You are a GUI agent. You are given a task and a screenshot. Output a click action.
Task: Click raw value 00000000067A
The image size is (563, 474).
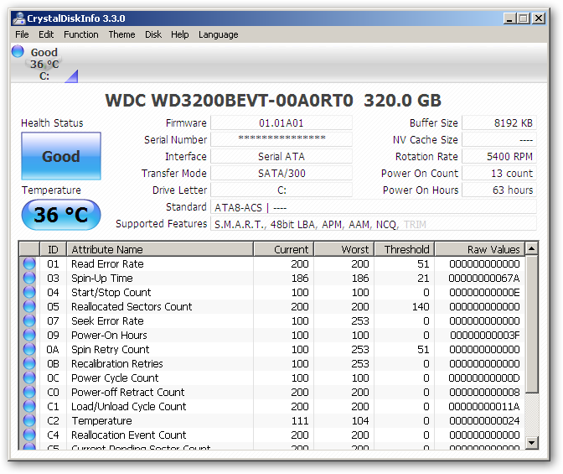[484, 279]
